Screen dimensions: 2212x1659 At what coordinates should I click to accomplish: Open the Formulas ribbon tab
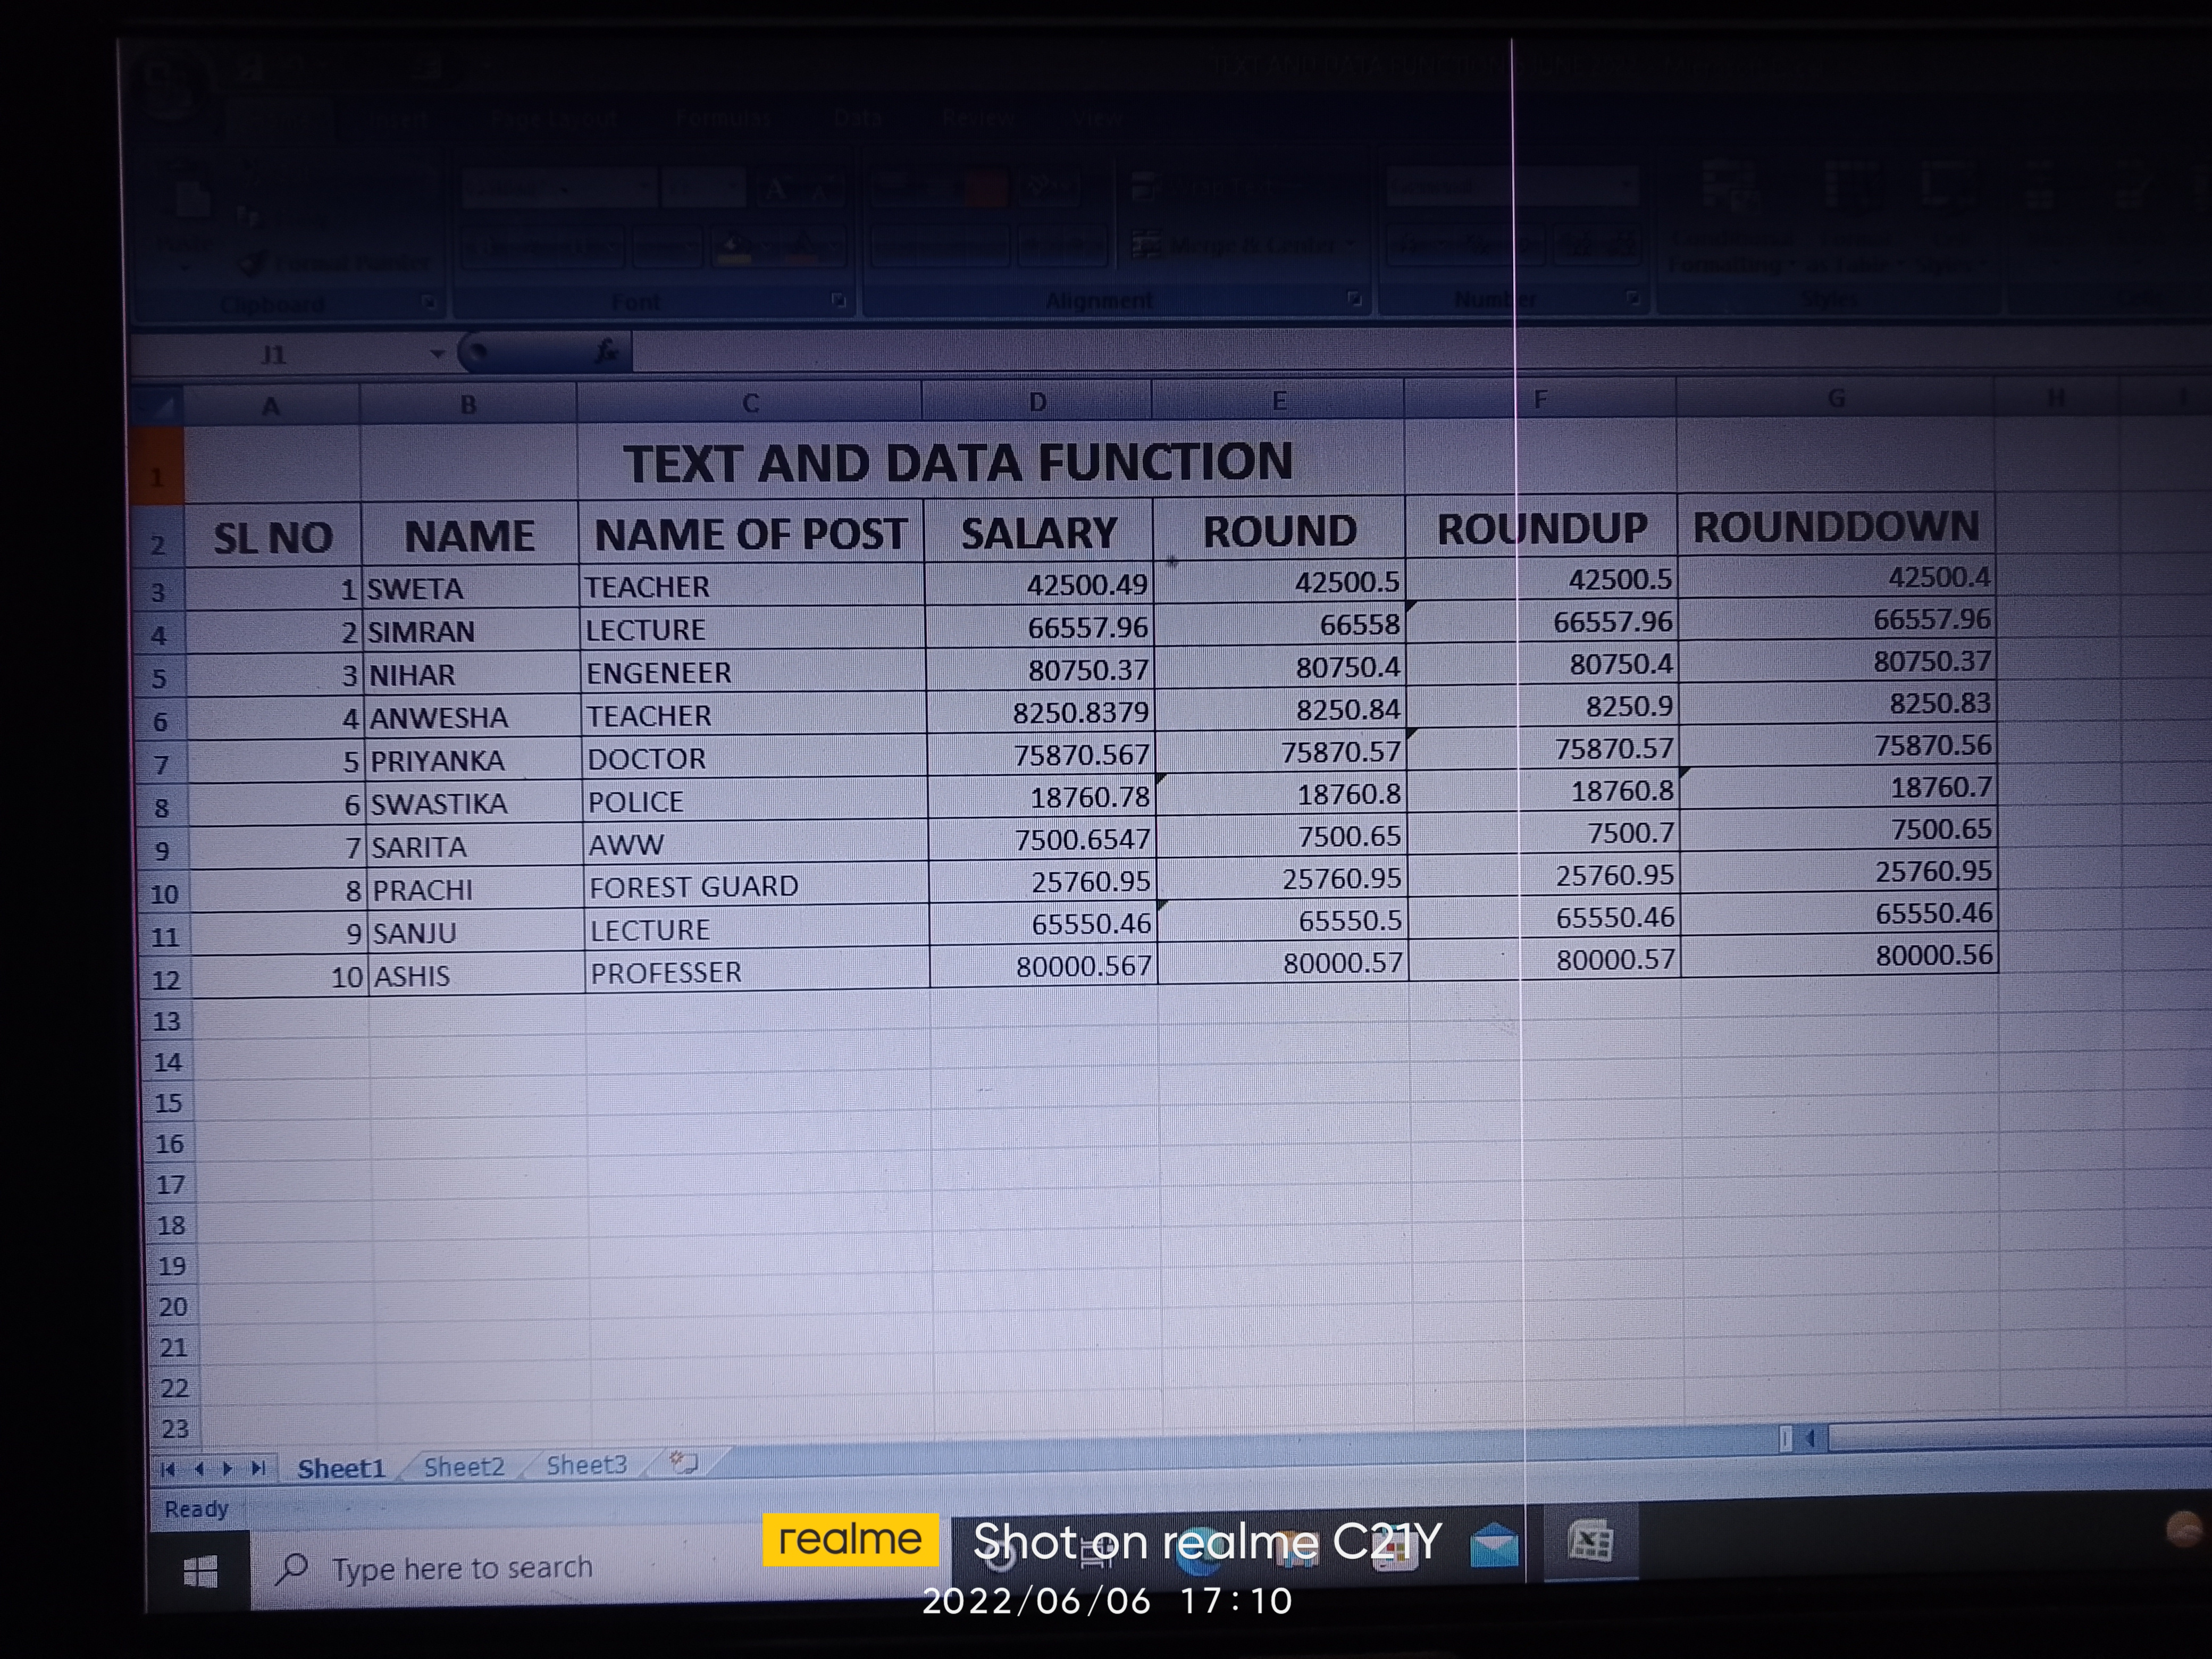(x=722, y=118)
